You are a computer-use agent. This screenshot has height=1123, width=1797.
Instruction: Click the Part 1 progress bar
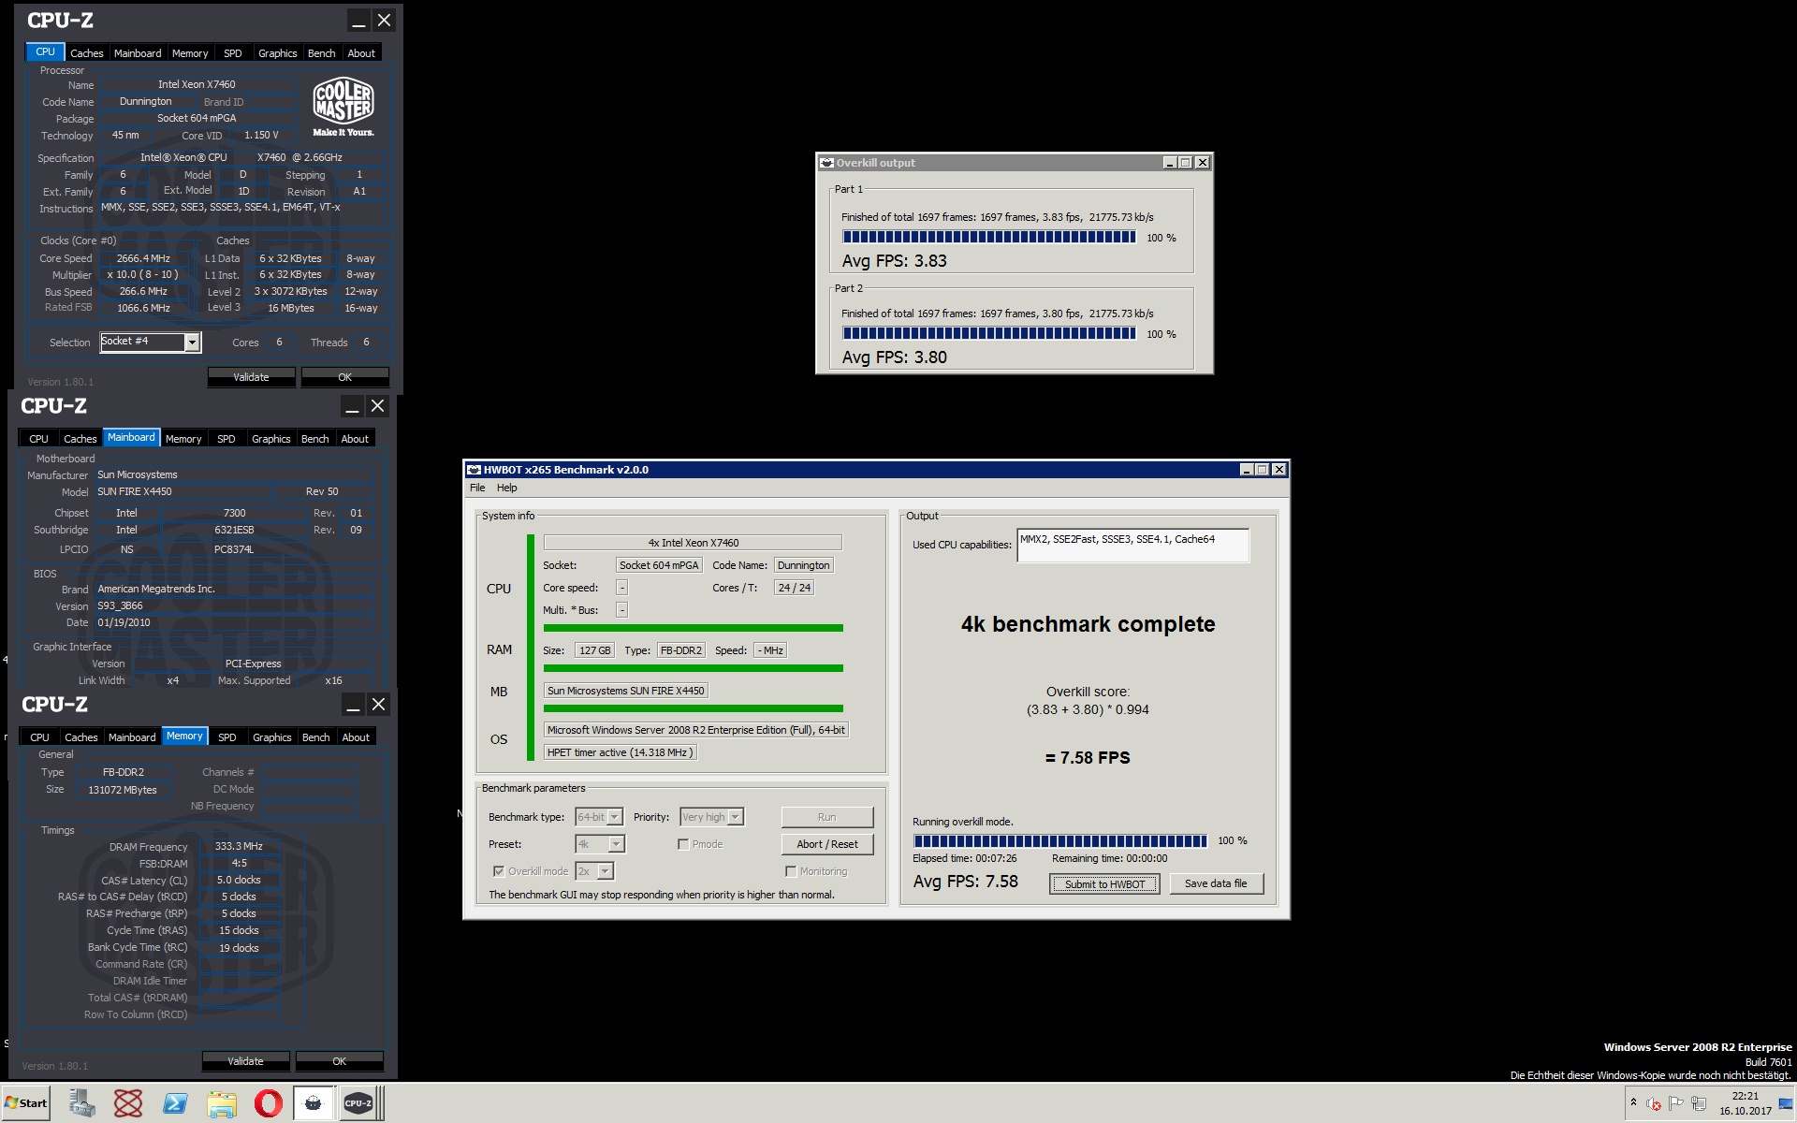tap(989, 238)
